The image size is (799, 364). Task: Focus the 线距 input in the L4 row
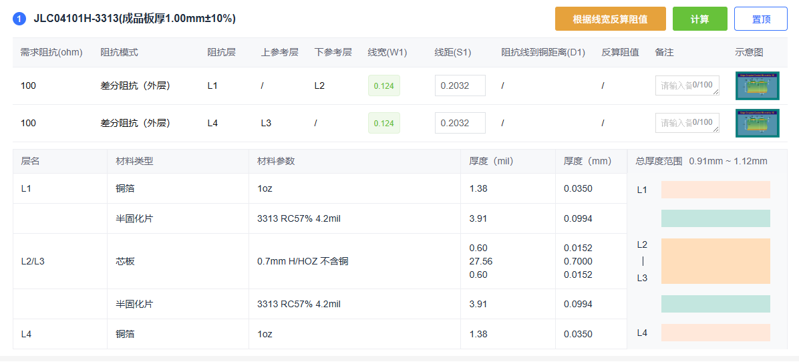tap(460, 123)
